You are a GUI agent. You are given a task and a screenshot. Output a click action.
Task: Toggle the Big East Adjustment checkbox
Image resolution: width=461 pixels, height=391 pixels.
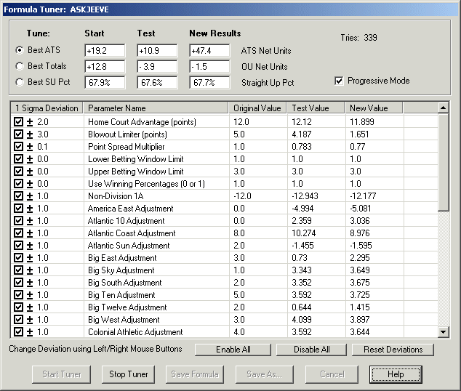coord(18,257)
